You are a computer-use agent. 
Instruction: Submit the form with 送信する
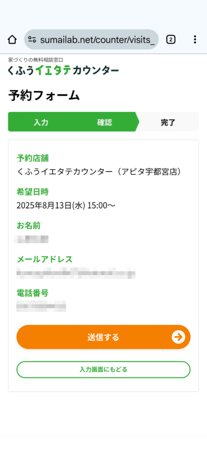point(103,337)
